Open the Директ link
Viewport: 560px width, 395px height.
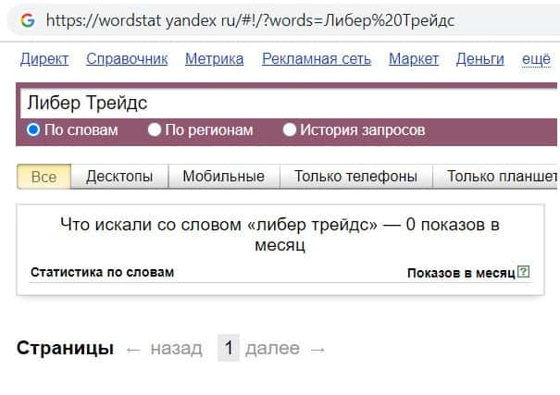pos(44,59)
